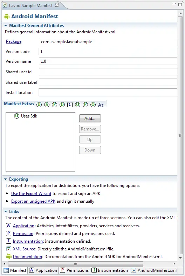Screen dimensions: 185x276
Task: Click the U icon directly left of S icon
Action: (39, 105)
